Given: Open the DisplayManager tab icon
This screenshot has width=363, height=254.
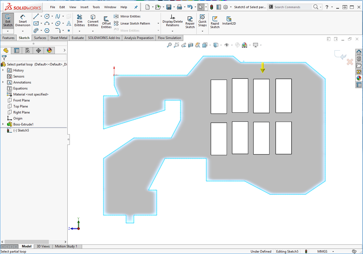Looking at the screenshot, I should [x=49, y=50].
